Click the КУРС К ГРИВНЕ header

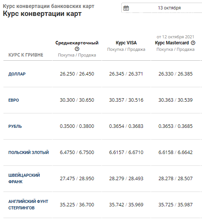26,55
